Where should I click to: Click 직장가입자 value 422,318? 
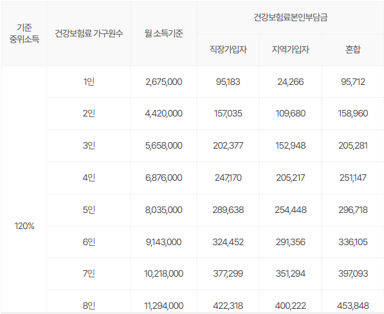[x=228, y=306]
